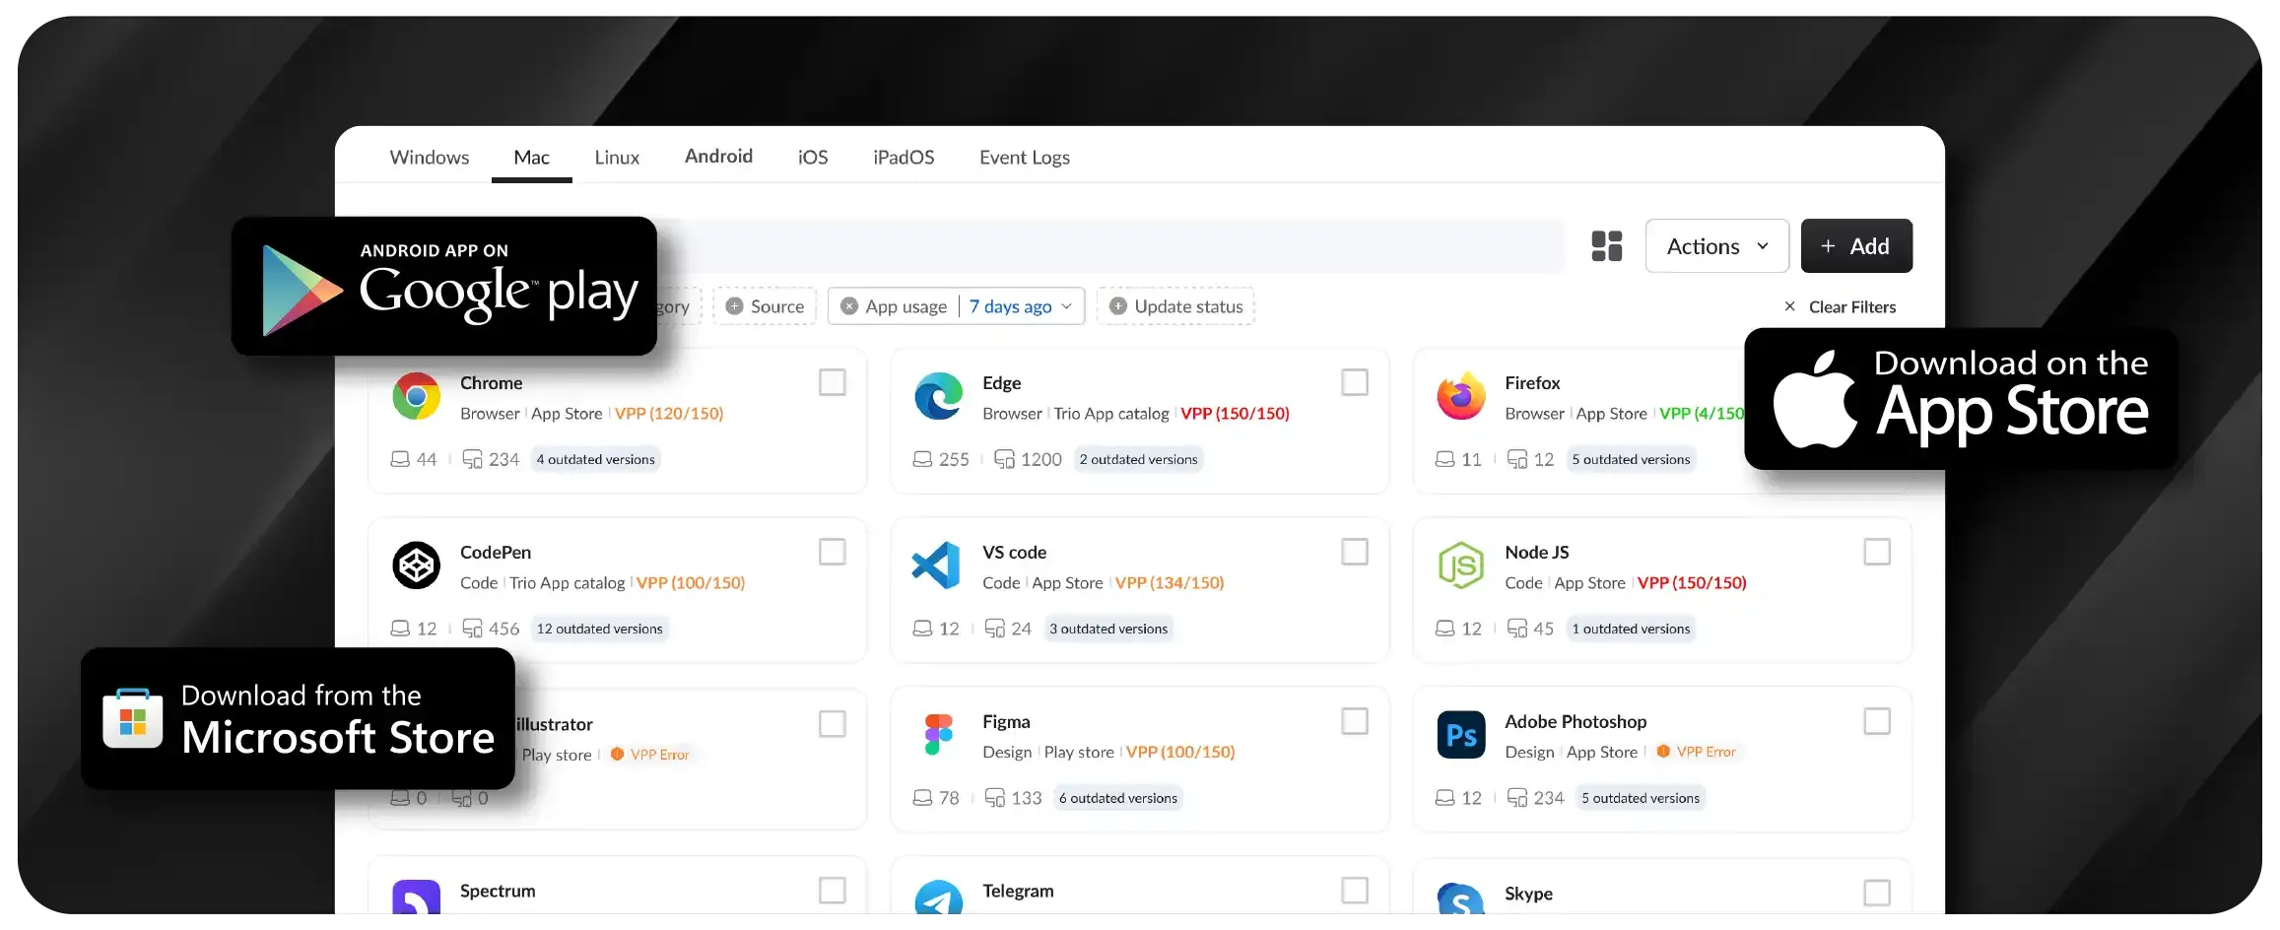Screen dimensions: 2280x930
Task: Click the Firefox app icon
Action: point(1461,396)
